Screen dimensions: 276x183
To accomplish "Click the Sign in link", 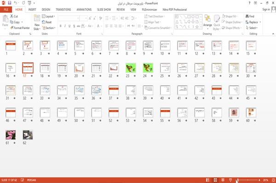I will coord(266,10).
